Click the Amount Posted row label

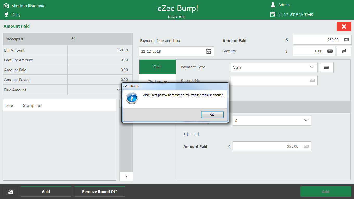[x=17, y=80]
